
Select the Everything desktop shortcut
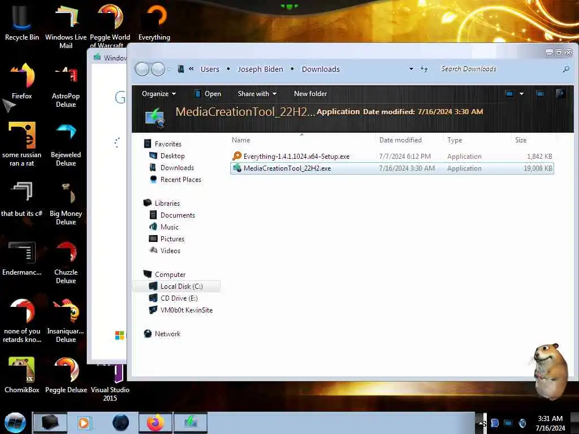tap(154, 21)
